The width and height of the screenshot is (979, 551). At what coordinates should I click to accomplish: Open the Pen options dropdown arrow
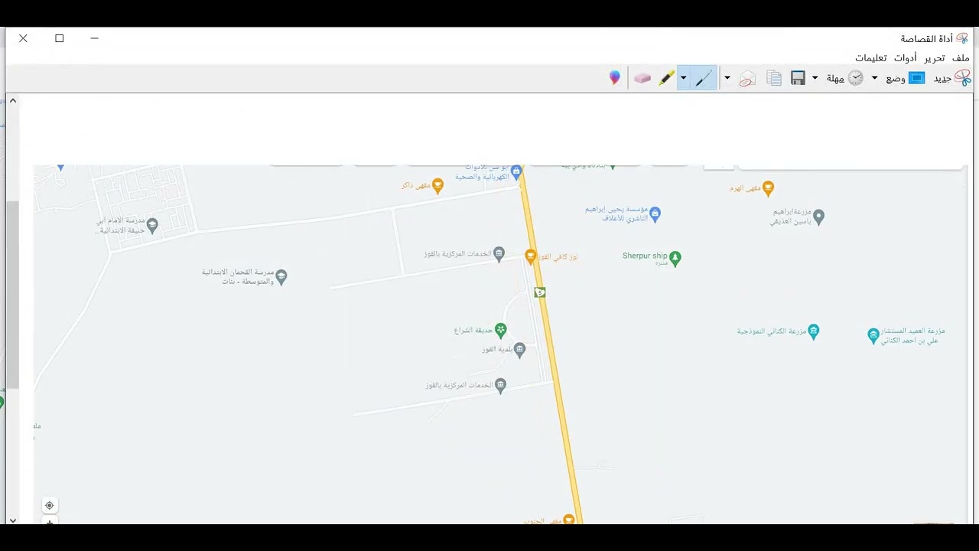coord(684,78)
